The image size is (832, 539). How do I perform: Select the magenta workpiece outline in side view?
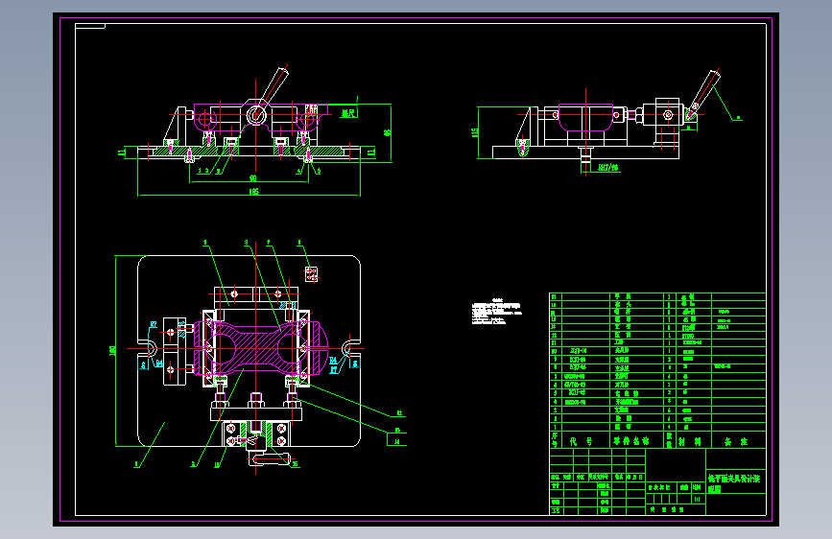[585, 117]
